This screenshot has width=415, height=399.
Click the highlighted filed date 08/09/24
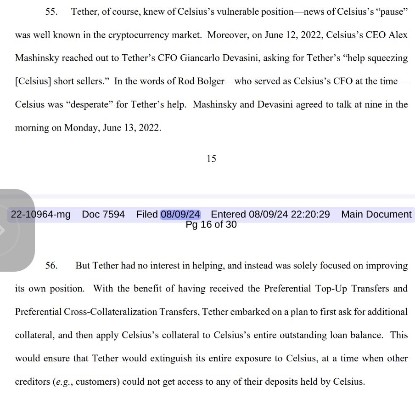click(x=180, y=214)
